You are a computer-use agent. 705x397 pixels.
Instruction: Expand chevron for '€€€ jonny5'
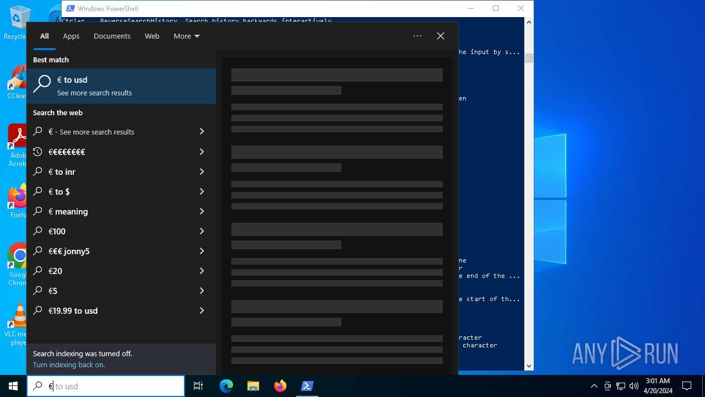(202, 251)
